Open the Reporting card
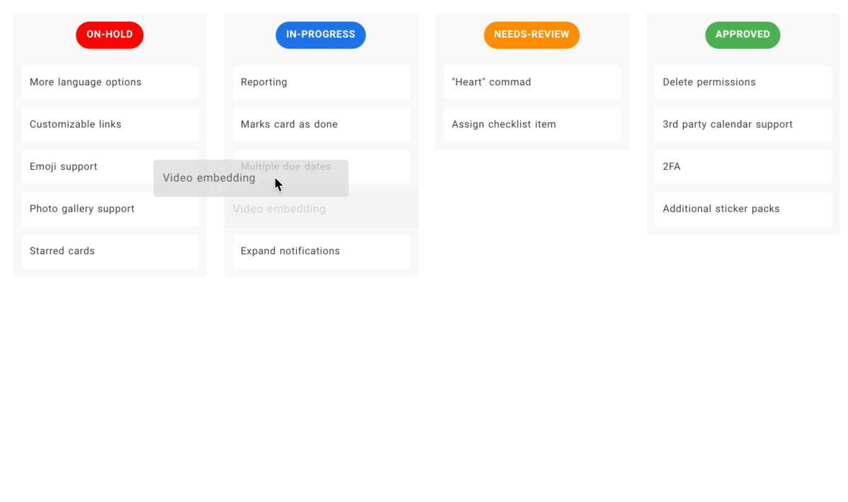848x502 pixels. click(321, 82)
